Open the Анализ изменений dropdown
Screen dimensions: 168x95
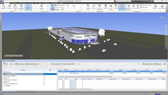(x=148, y=64)
